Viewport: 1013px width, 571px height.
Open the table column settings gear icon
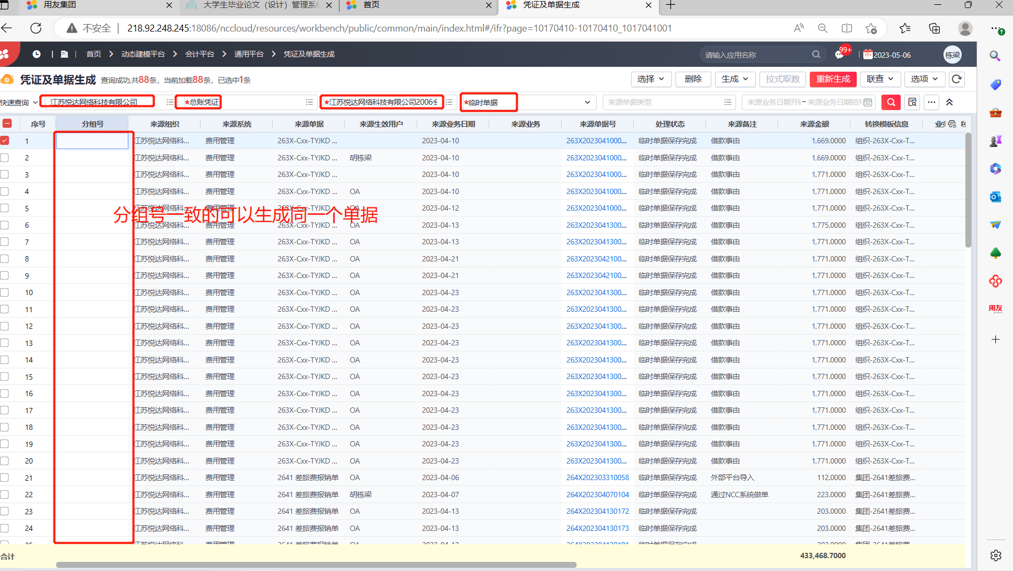(x=953, y=124)
